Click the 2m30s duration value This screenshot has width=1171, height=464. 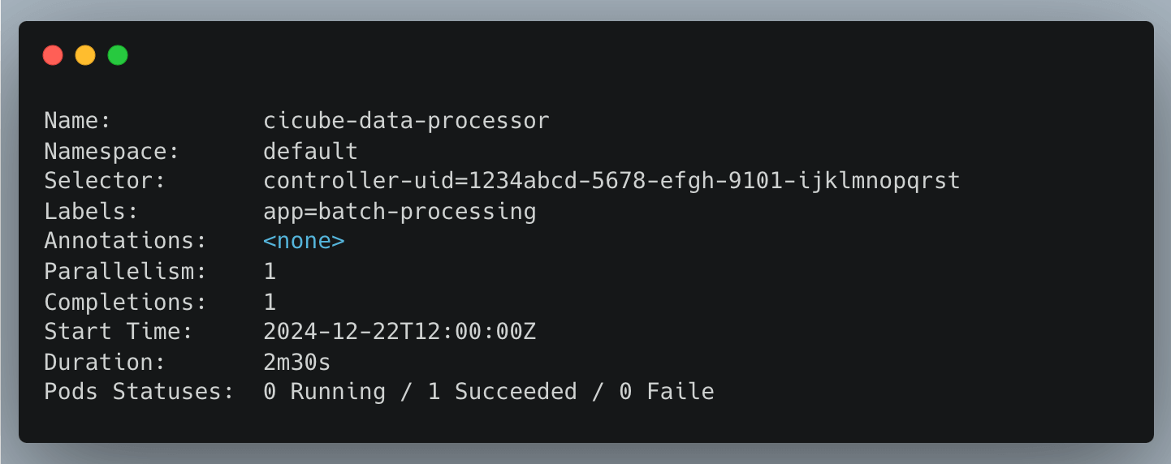[296, 362]
